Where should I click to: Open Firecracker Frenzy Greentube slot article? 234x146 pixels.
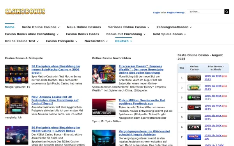[141, 69]
